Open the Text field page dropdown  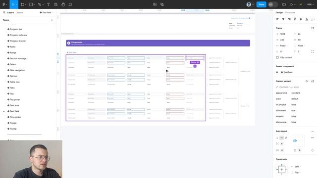tap(47, 12)
